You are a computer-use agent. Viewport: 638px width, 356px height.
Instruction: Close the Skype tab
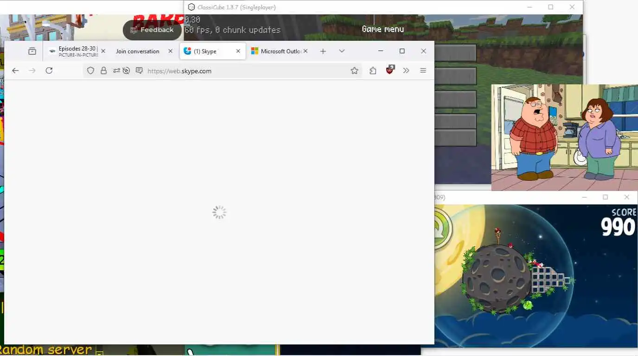point(238,51)
